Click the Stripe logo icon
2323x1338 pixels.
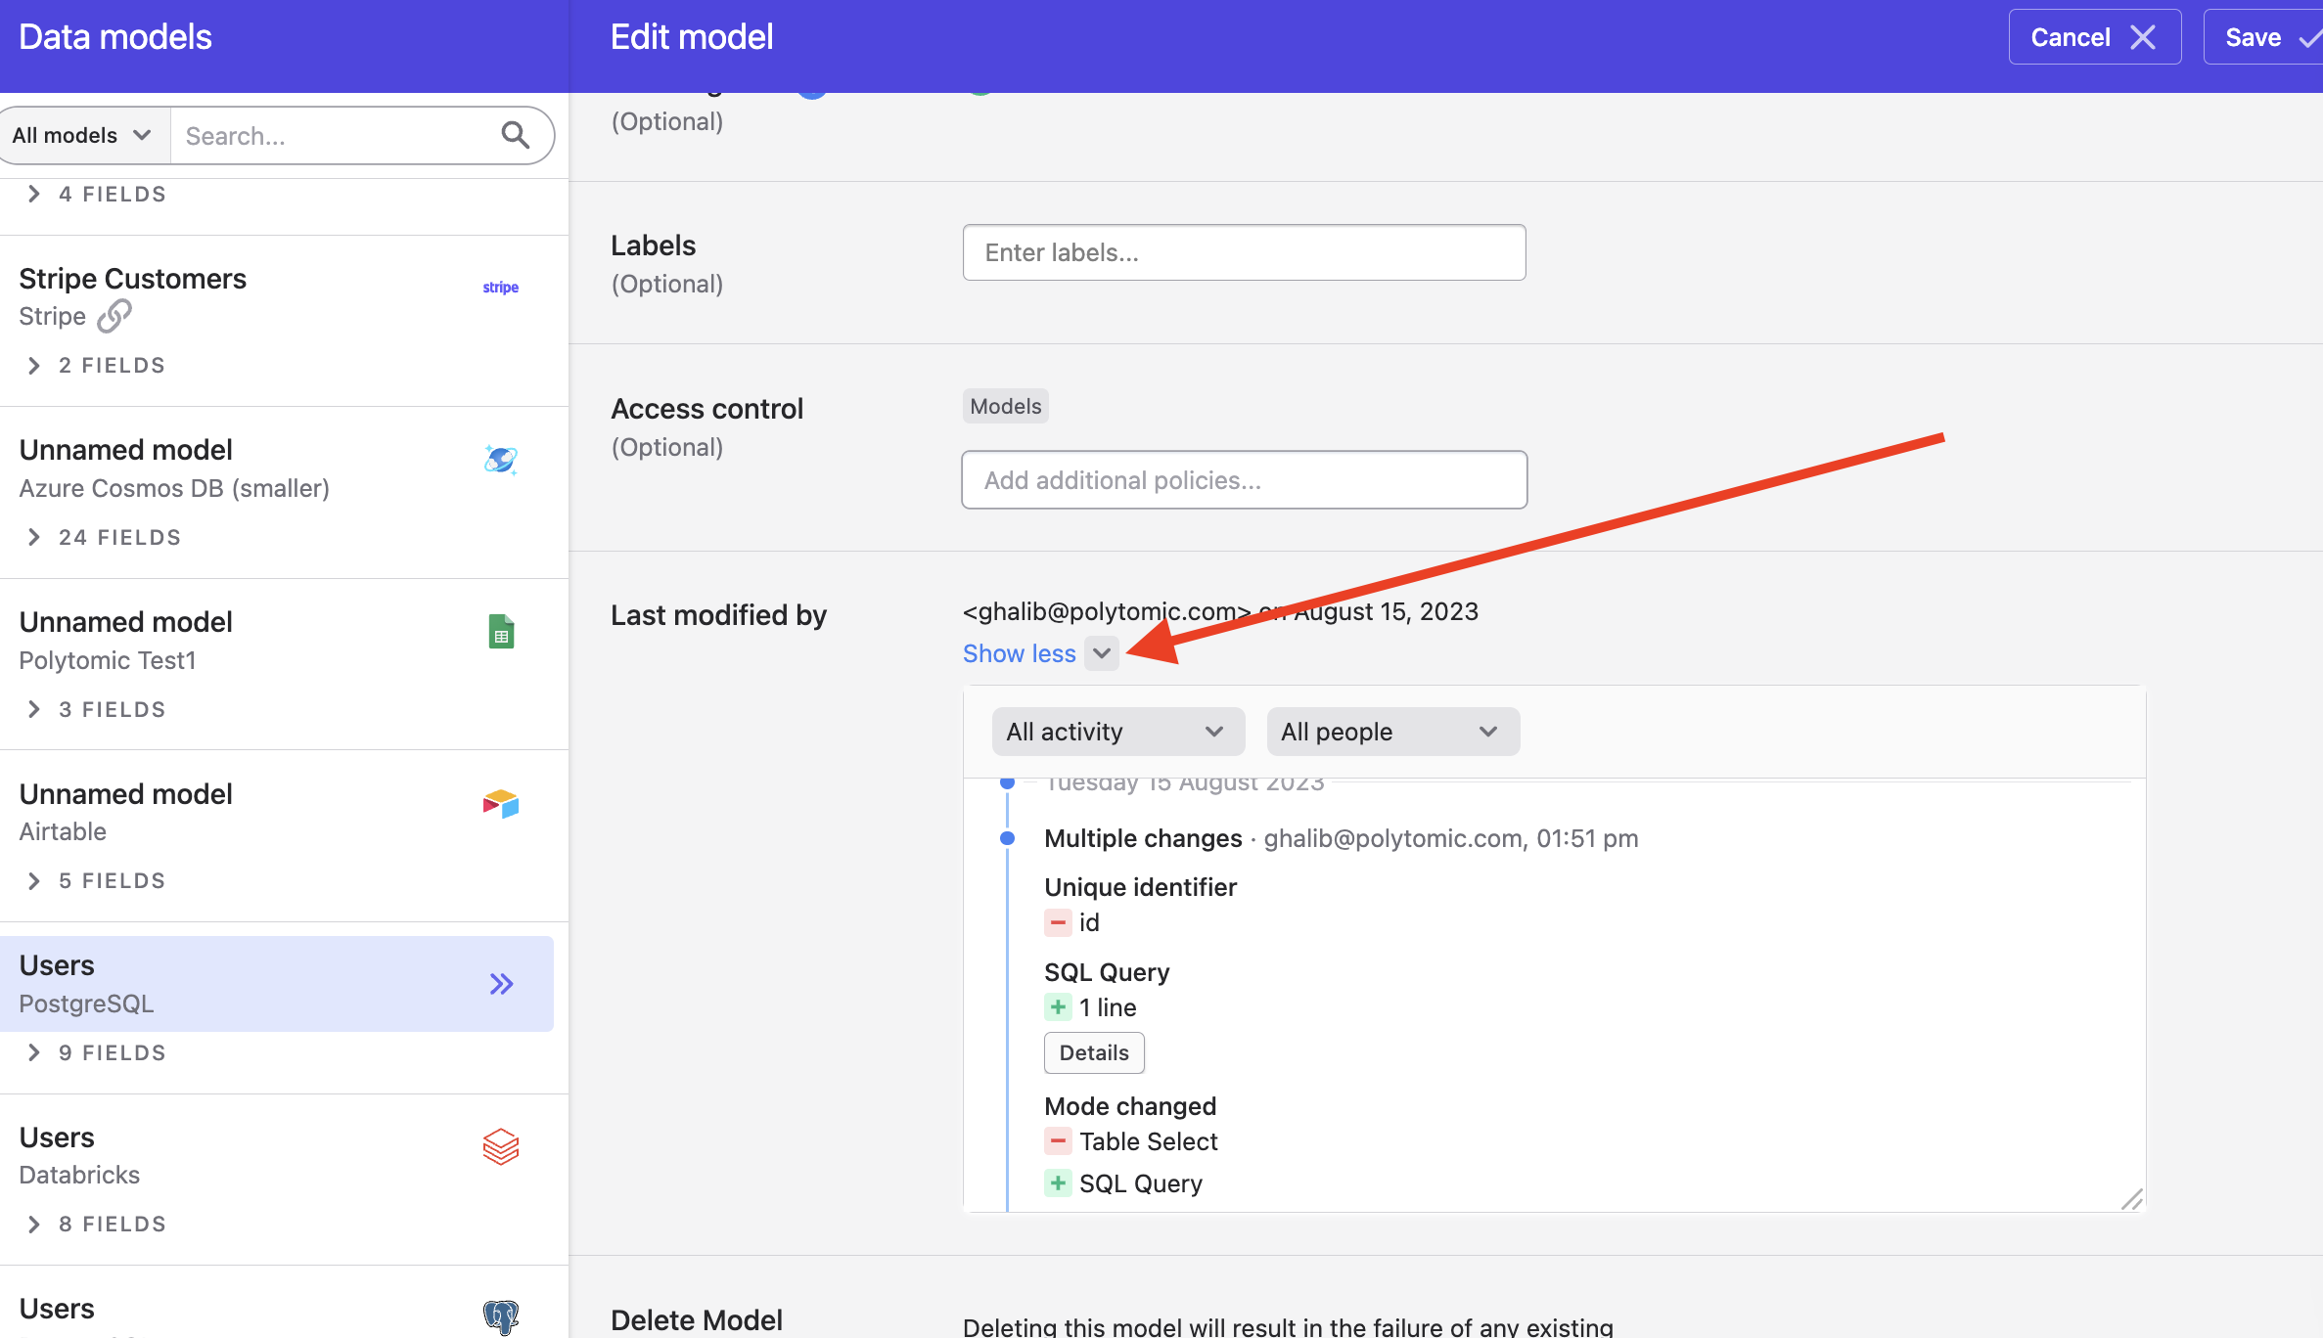coord(500,288)
